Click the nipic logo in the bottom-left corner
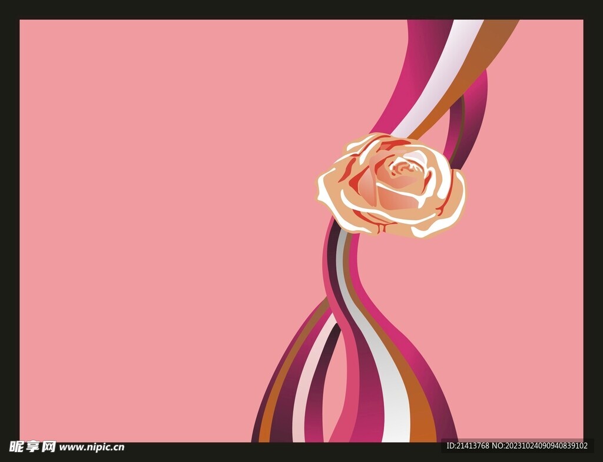 (32, 447)
